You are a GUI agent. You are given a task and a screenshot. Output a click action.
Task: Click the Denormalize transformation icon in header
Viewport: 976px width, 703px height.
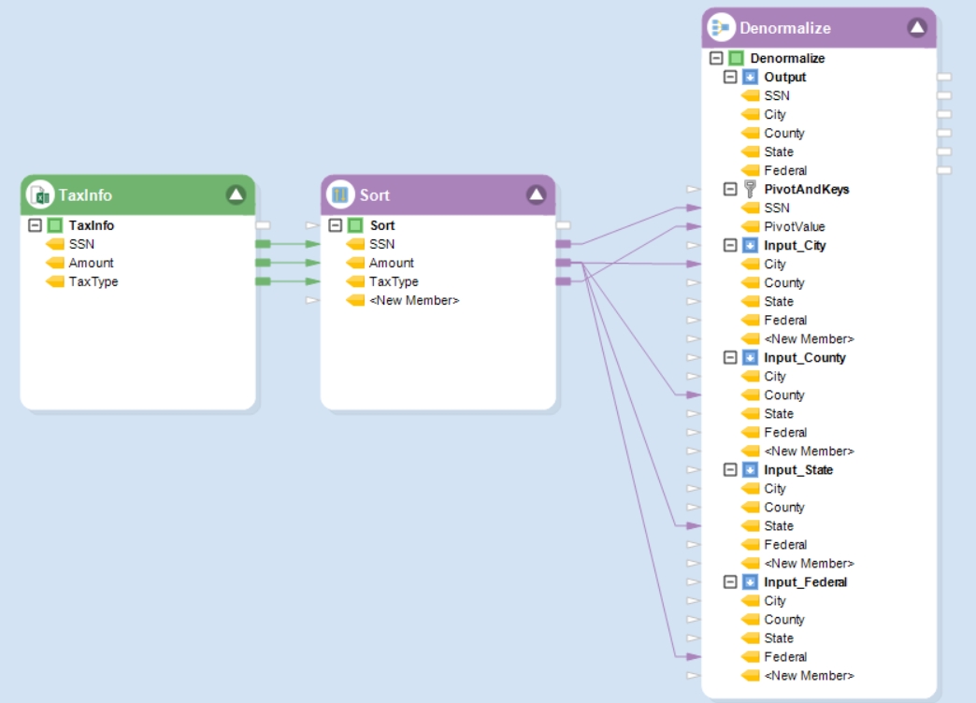tap(721, 28)
